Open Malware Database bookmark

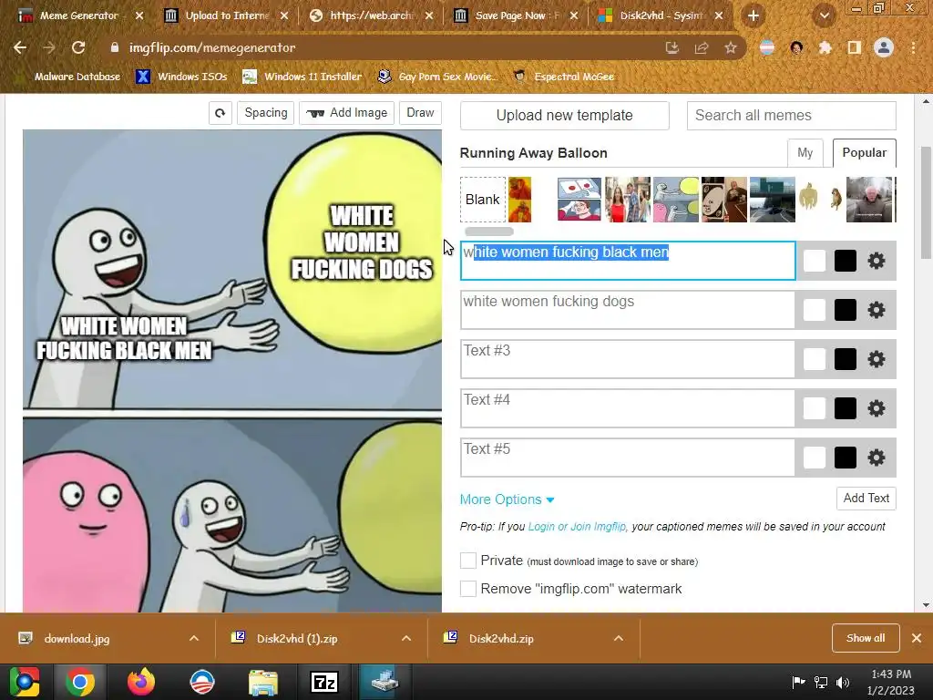coord(68,77)
